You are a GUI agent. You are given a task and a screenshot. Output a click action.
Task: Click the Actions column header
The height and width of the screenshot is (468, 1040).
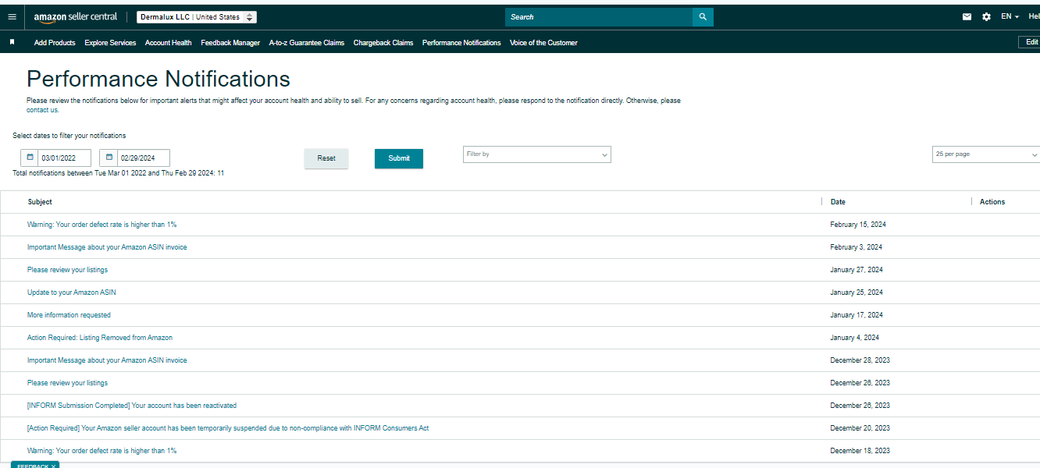point(992,202)
